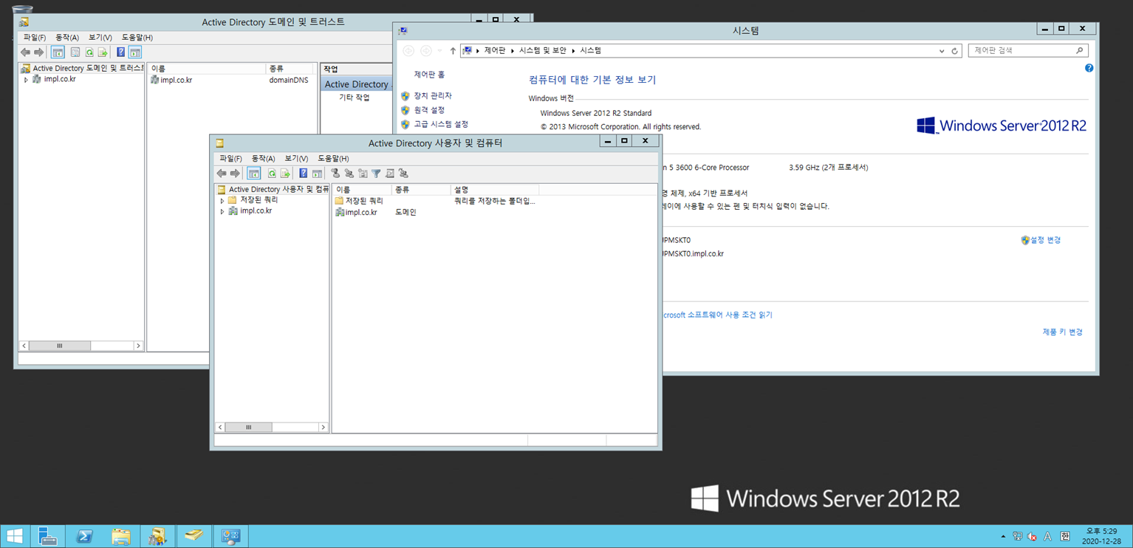Click 설정 변경 link in 시스템 window
1133x548 pixels.
click(1045, 240)
